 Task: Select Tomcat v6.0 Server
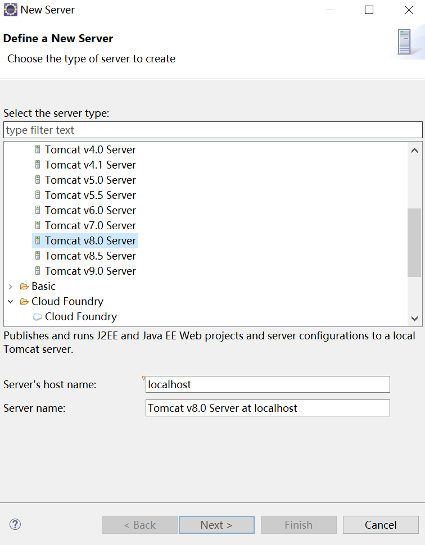91,211
